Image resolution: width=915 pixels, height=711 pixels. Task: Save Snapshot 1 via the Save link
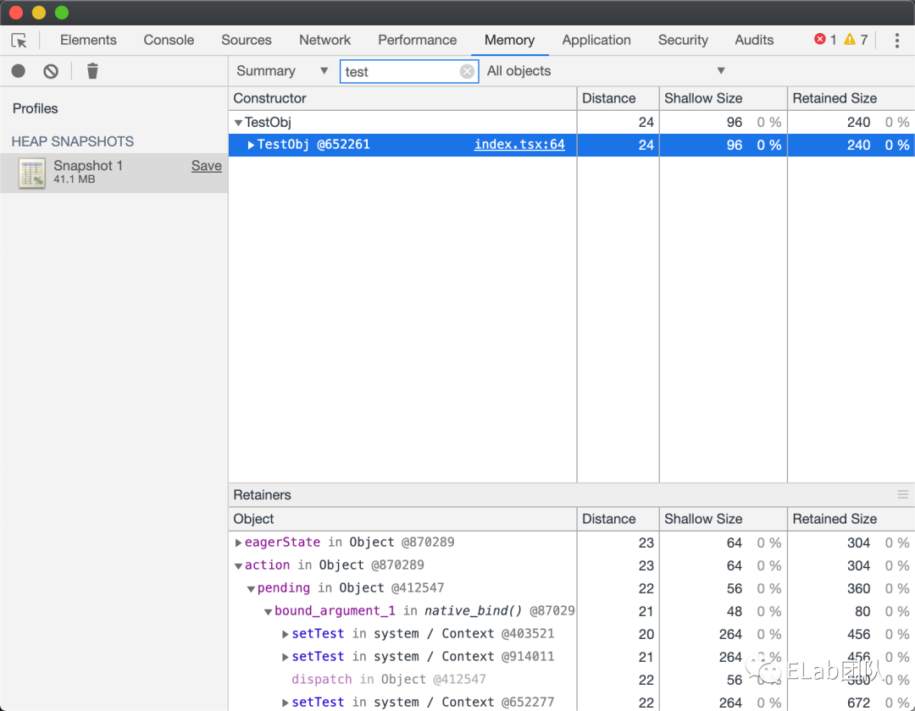[x=207, y=166]
